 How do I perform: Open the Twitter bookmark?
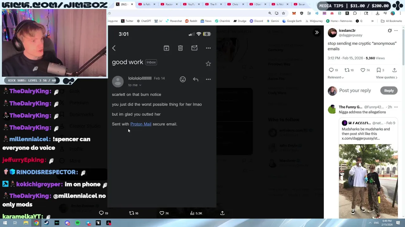[127, 21]
